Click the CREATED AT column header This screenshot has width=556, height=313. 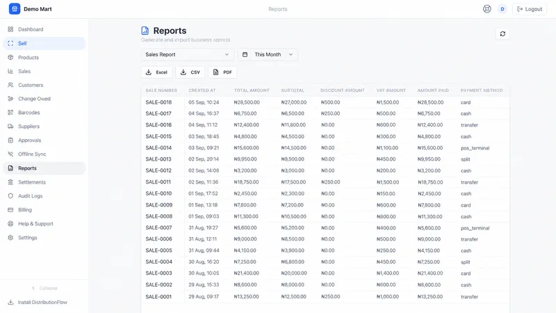click(x=202, y=90)
